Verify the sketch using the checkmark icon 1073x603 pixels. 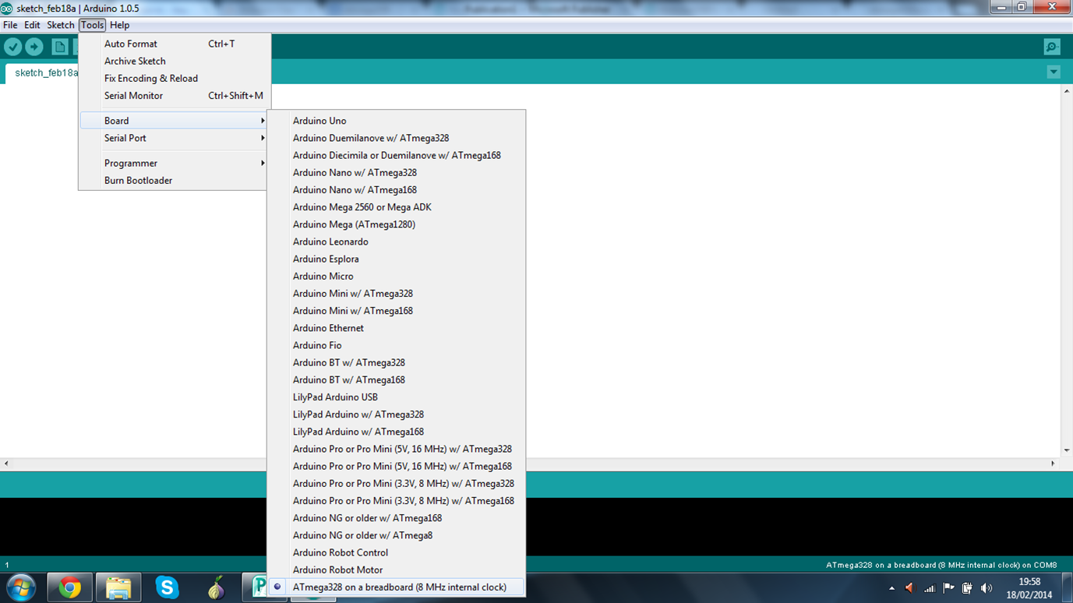12,47
